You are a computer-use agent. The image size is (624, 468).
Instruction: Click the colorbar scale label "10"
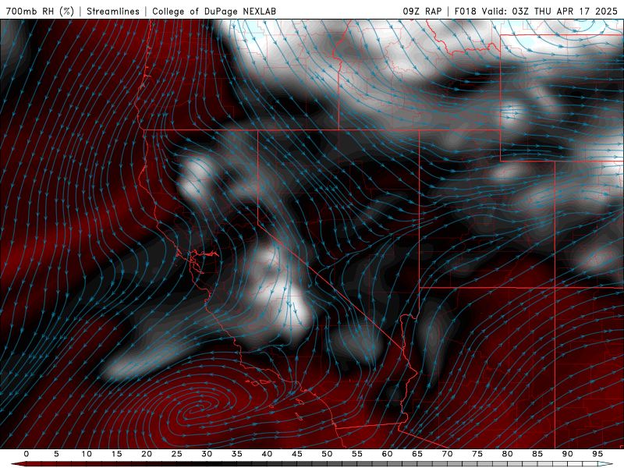87,454
